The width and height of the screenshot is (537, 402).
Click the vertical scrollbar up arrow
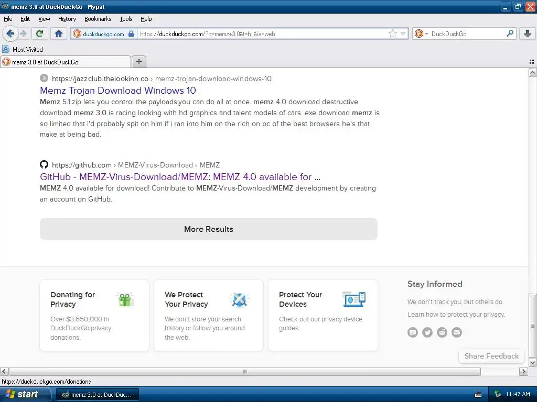[x=533, y=72]
